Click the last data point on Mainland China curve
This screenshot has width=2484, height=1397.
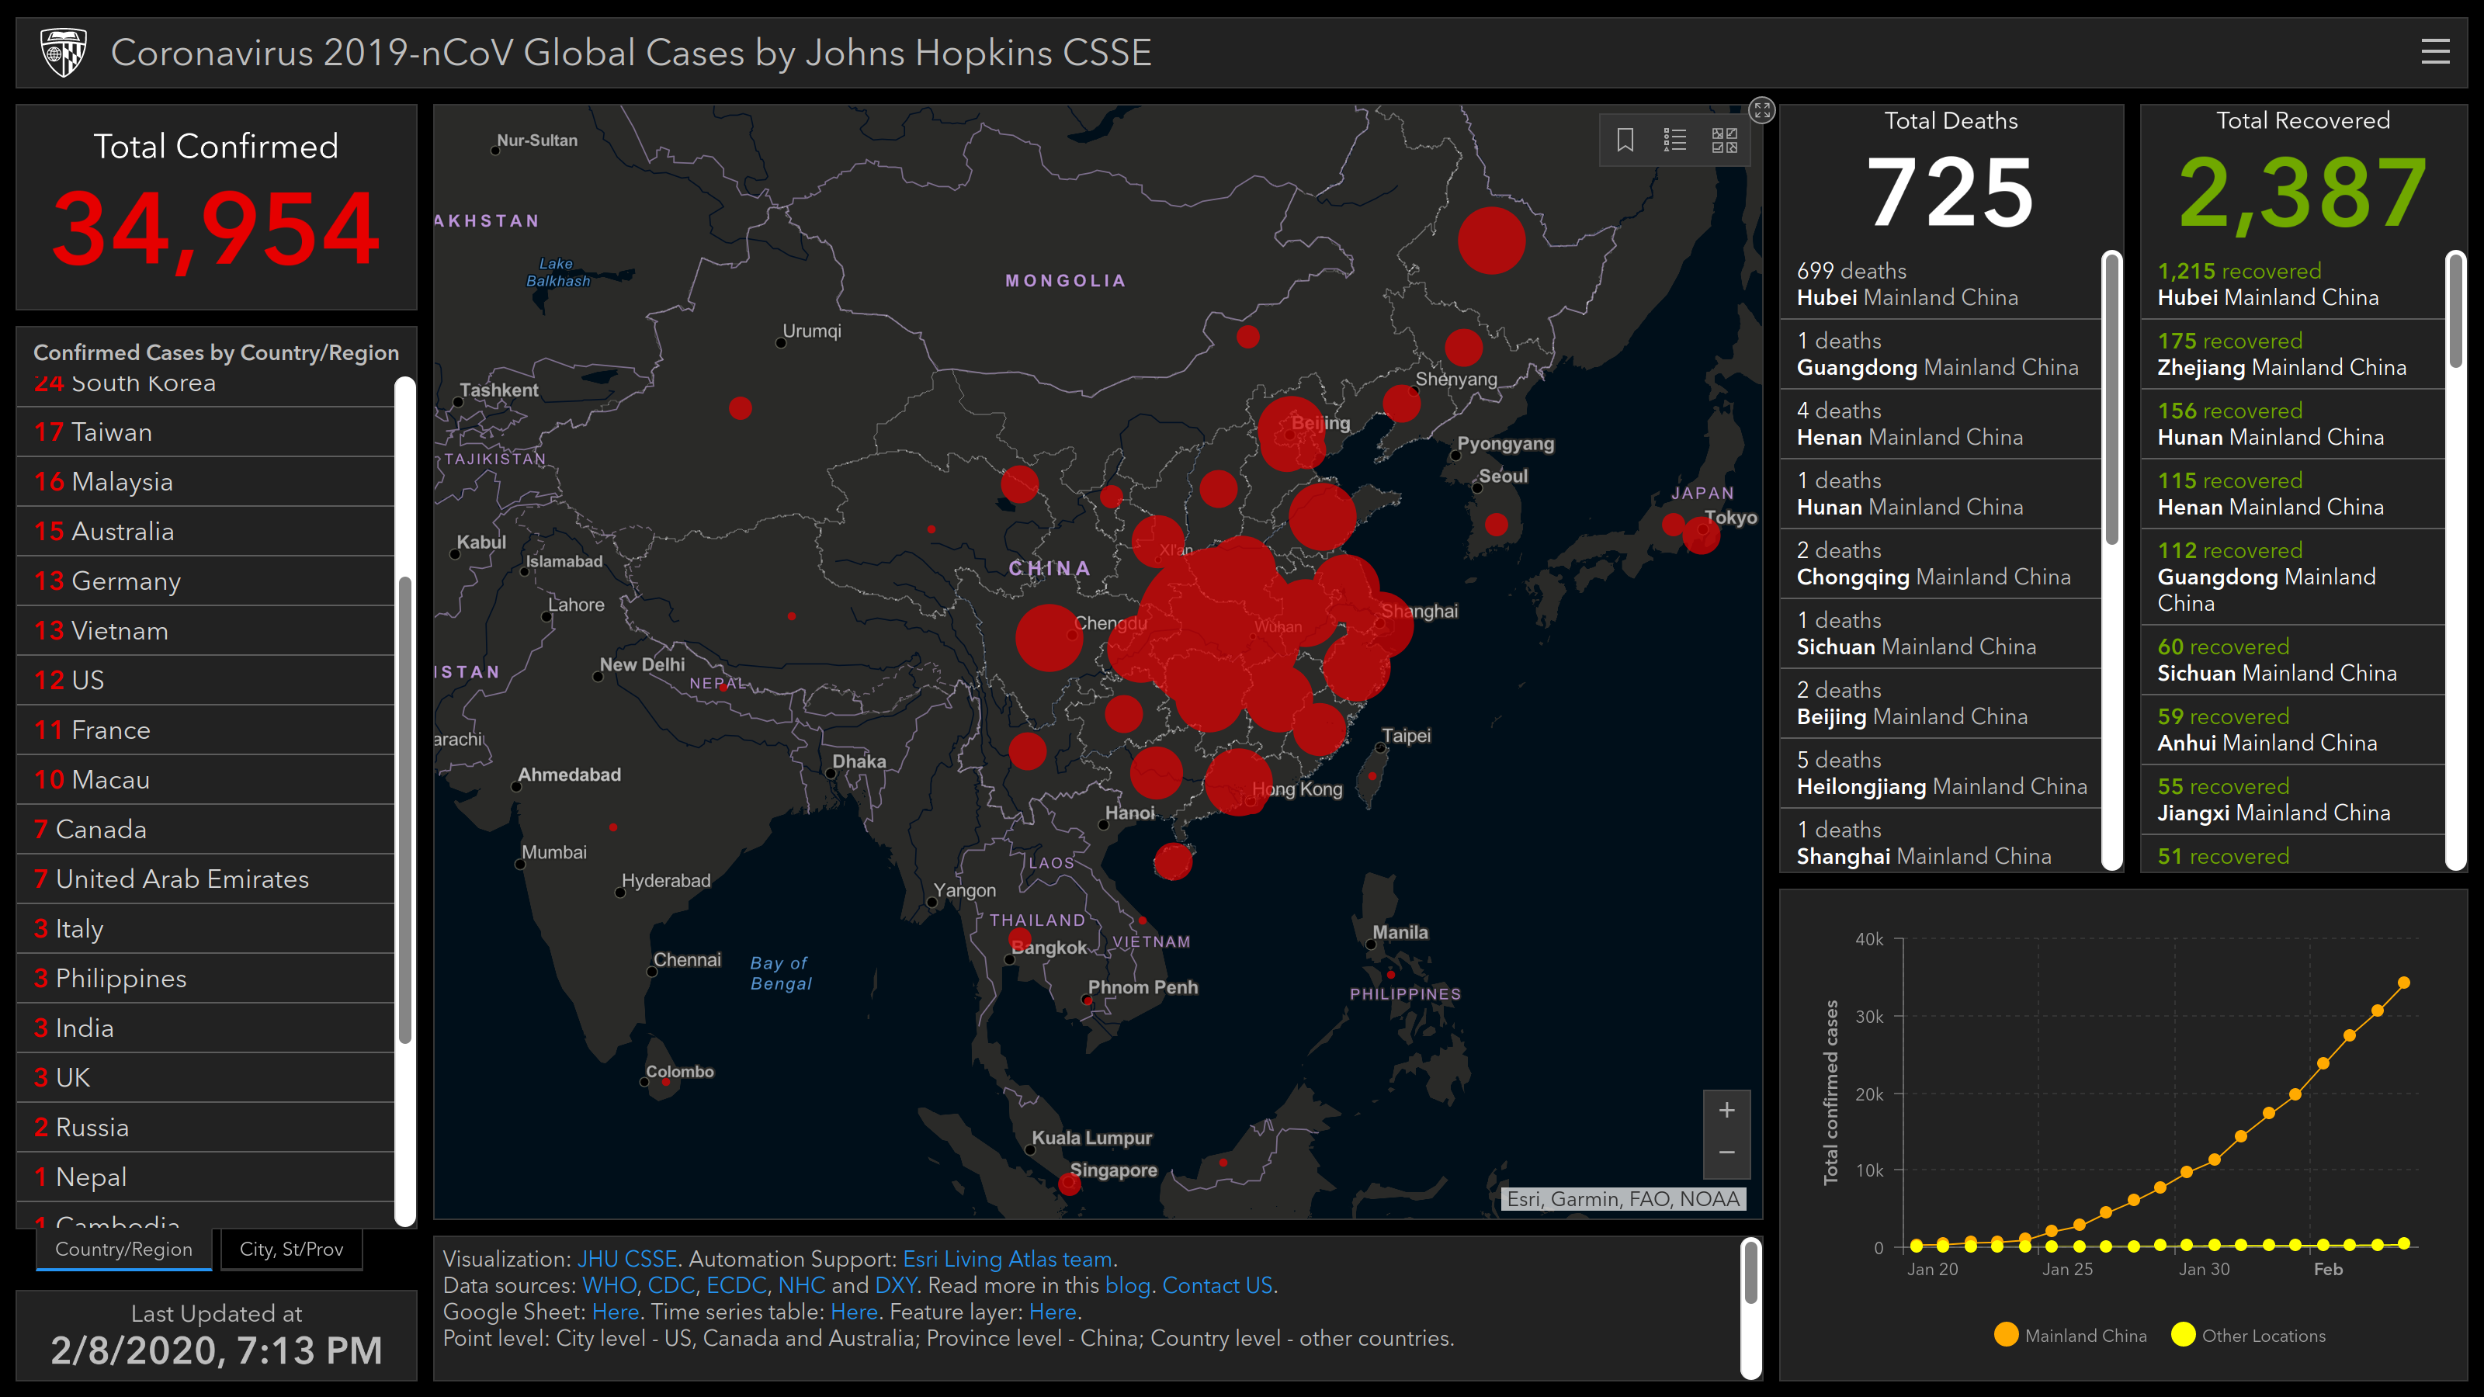click(x=2404, y=983)
